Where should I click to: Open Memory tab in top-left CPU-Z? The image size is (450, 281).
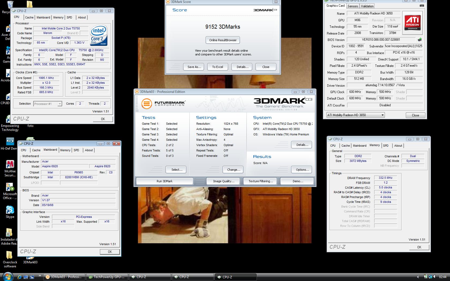pos(58,17)
